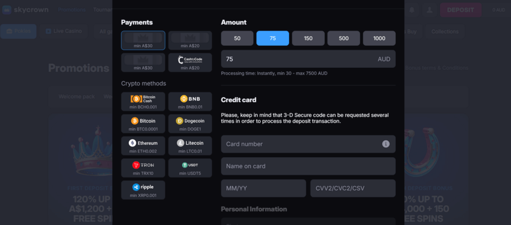Screen dimensions: 511x225
Task: Choose CashtoCode payment method
Action: coord(190,63)
